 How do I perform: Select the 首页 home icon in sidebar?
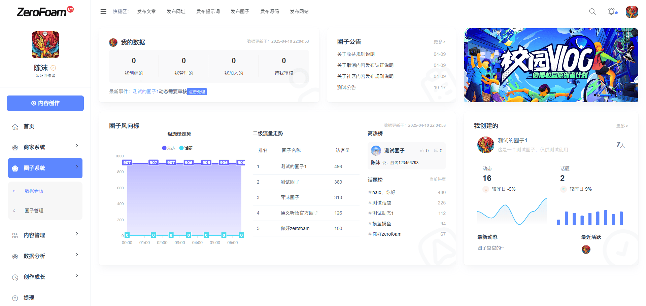click(x=15, y=126)
